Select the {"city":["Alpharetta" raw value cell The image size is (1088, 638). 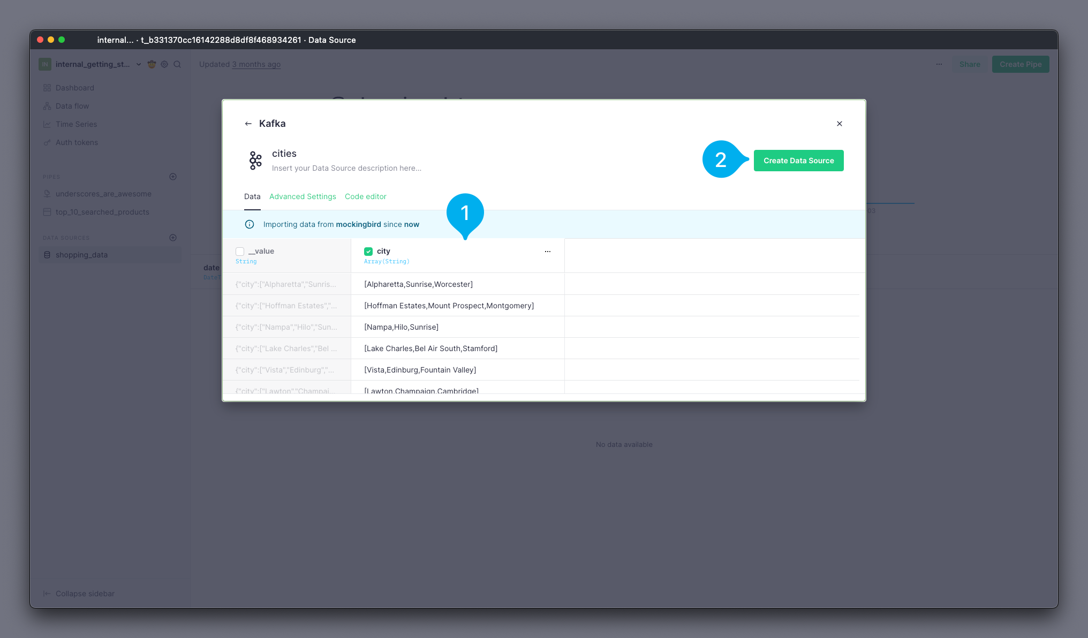(286, 284)
